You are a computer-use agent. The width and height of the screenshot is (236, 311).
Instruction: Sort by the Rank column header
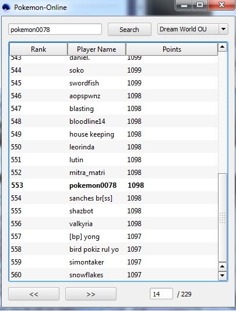(x=38, y=49)
